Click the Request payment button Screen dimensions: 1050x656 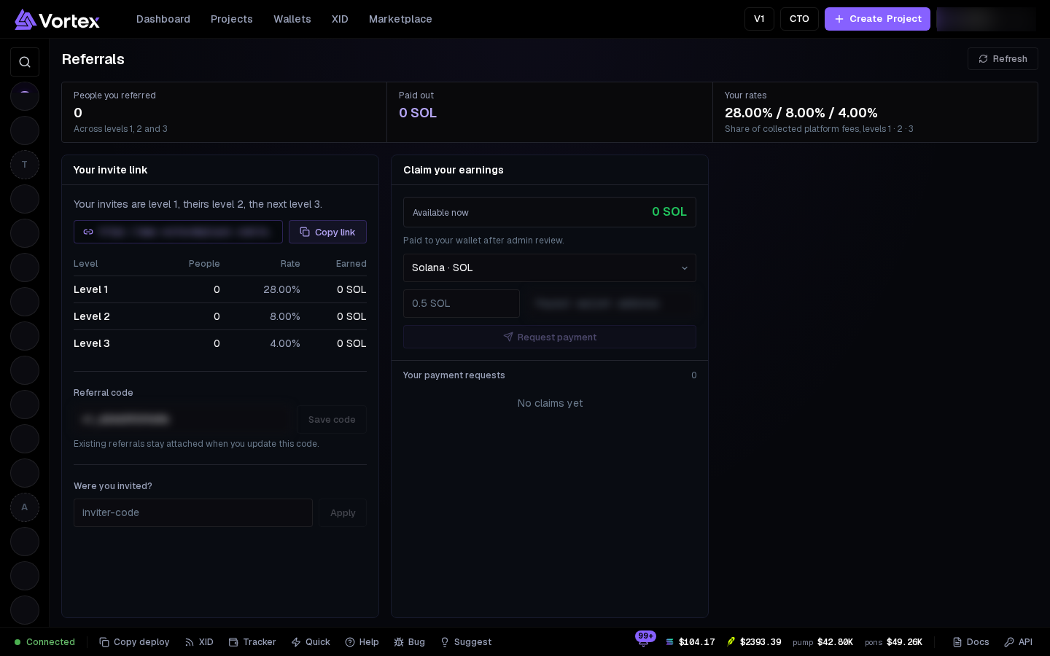tap(550, 337)
